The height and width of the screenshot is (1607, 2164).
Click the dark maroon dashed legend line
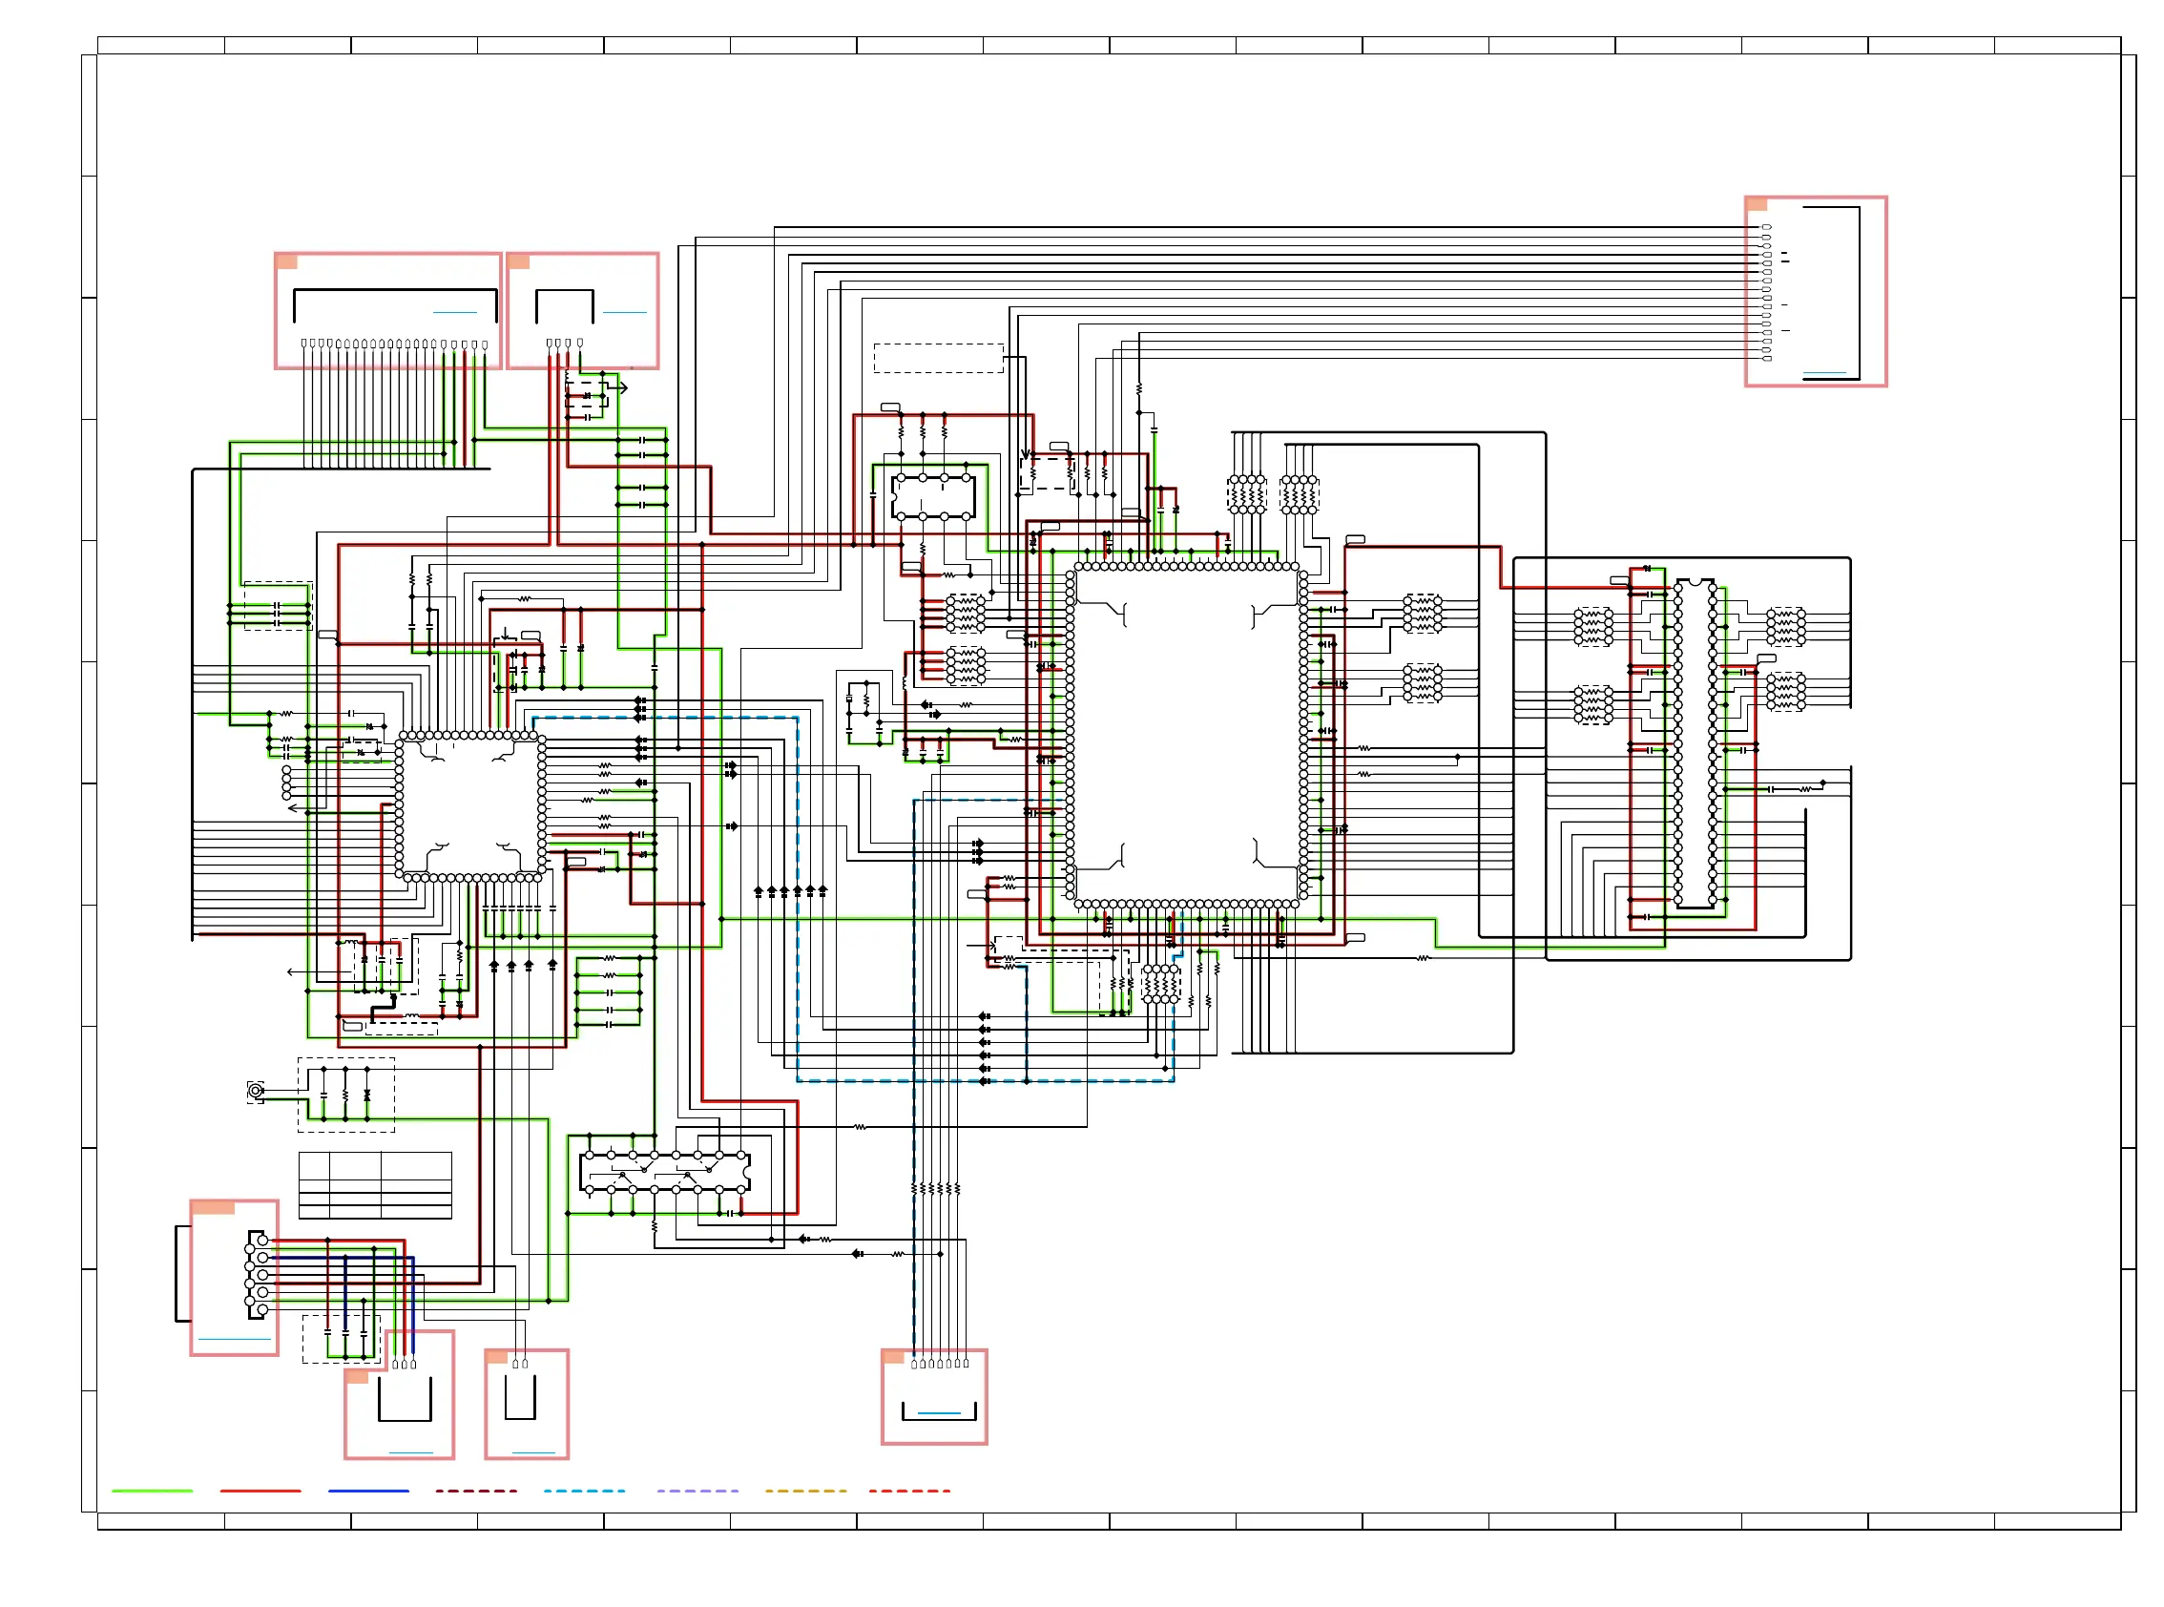point(476,1491)
